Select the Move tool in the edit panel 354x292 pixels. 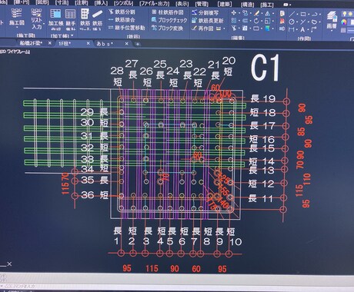coord(234,12)
